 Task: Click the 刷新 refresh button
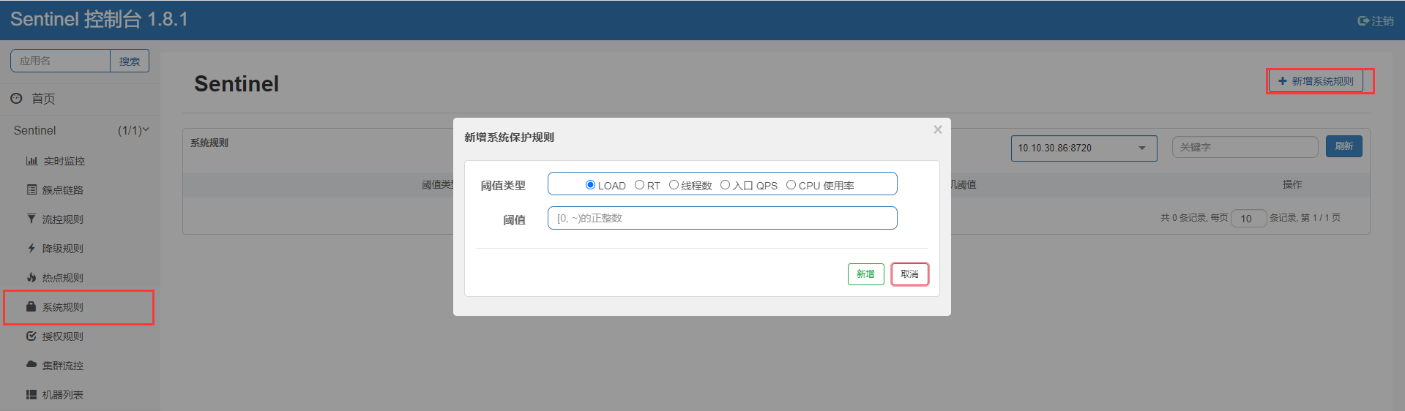coord(1343,146)
